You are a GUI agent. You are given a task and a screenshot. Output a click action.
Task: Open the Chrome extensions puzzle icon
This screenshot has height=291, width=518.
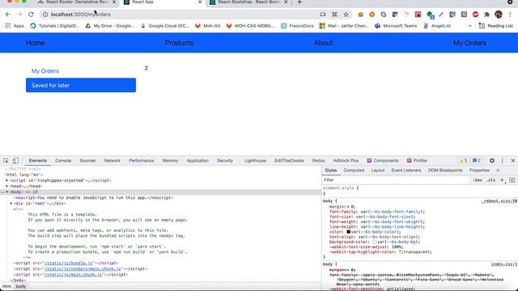[x=486, y=15]
